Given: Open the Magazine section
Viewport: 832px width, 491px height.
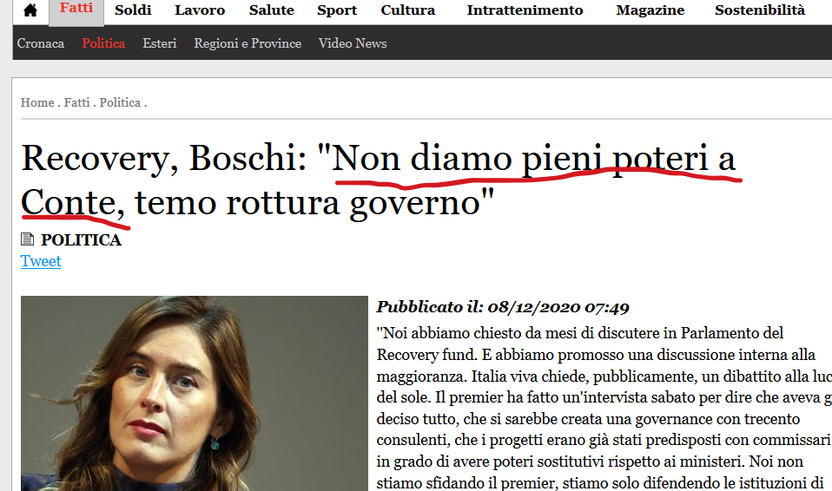Looking at the screenshot, I should (x=650, y=10).
